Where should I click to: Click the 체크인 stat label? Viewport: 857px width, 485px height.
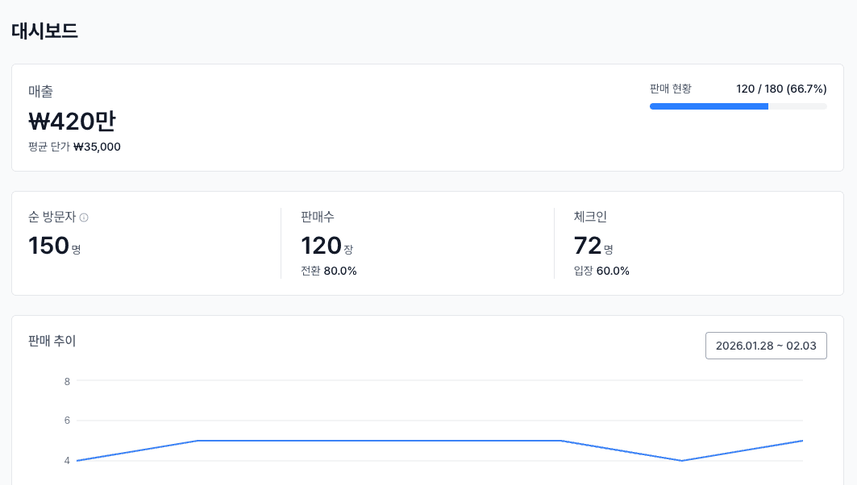(x=590, y=217)
